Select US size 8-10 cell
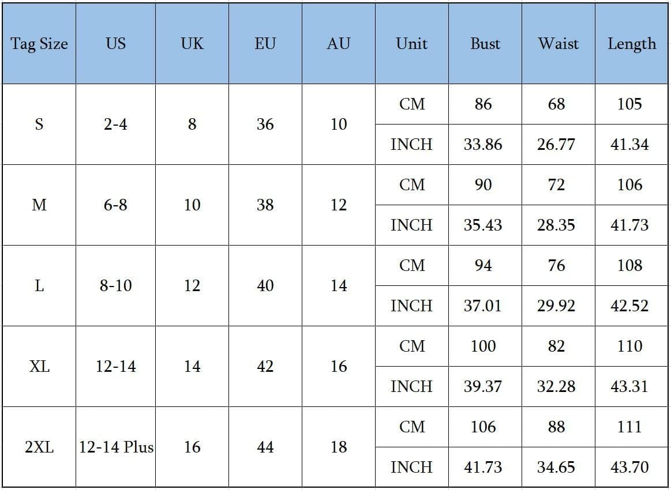Image resolution: width=671 pixels, height=490 pixels. point(115,285)
